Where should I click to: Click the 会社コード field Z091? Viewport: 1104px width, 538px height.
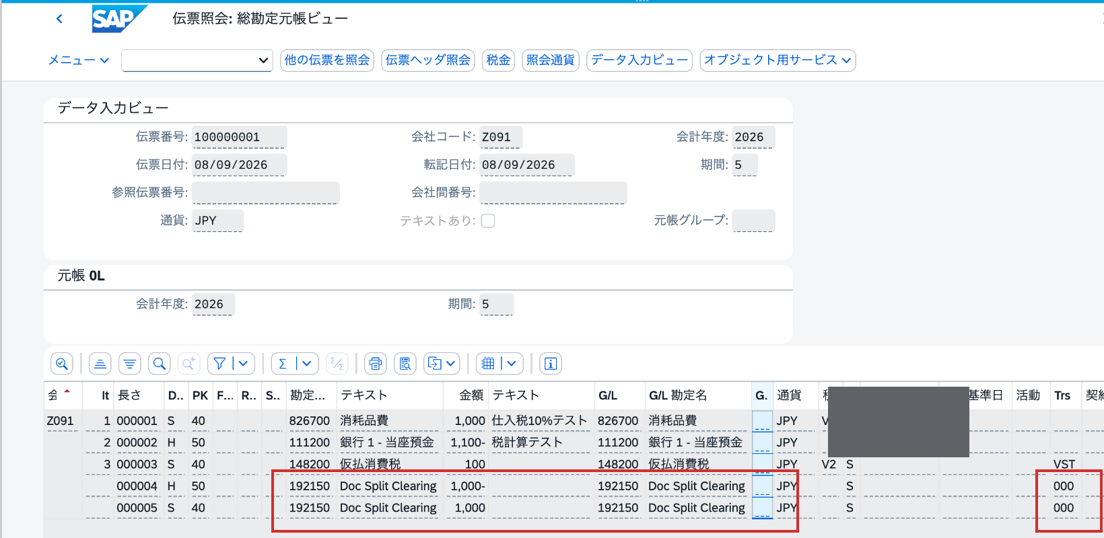click(501, 137)
